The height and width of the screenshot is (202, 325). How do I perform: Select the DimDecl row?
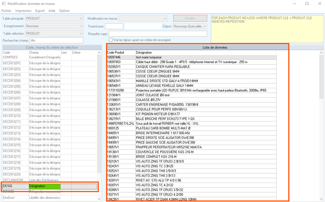(x=50, y=198)
